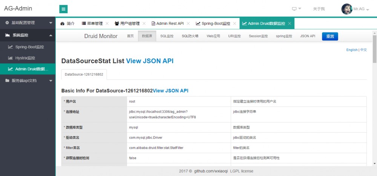Click the root username value cell
Viewport: 377px width, 176px height.
coord(179,101)
